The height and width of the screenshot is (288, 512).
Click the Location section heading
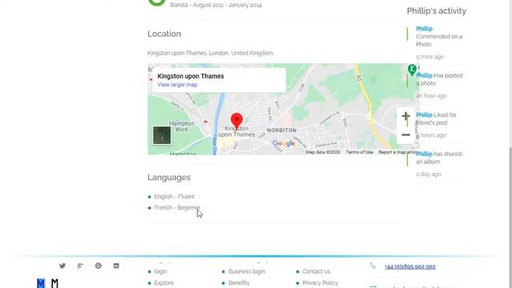tap(164, 34)
